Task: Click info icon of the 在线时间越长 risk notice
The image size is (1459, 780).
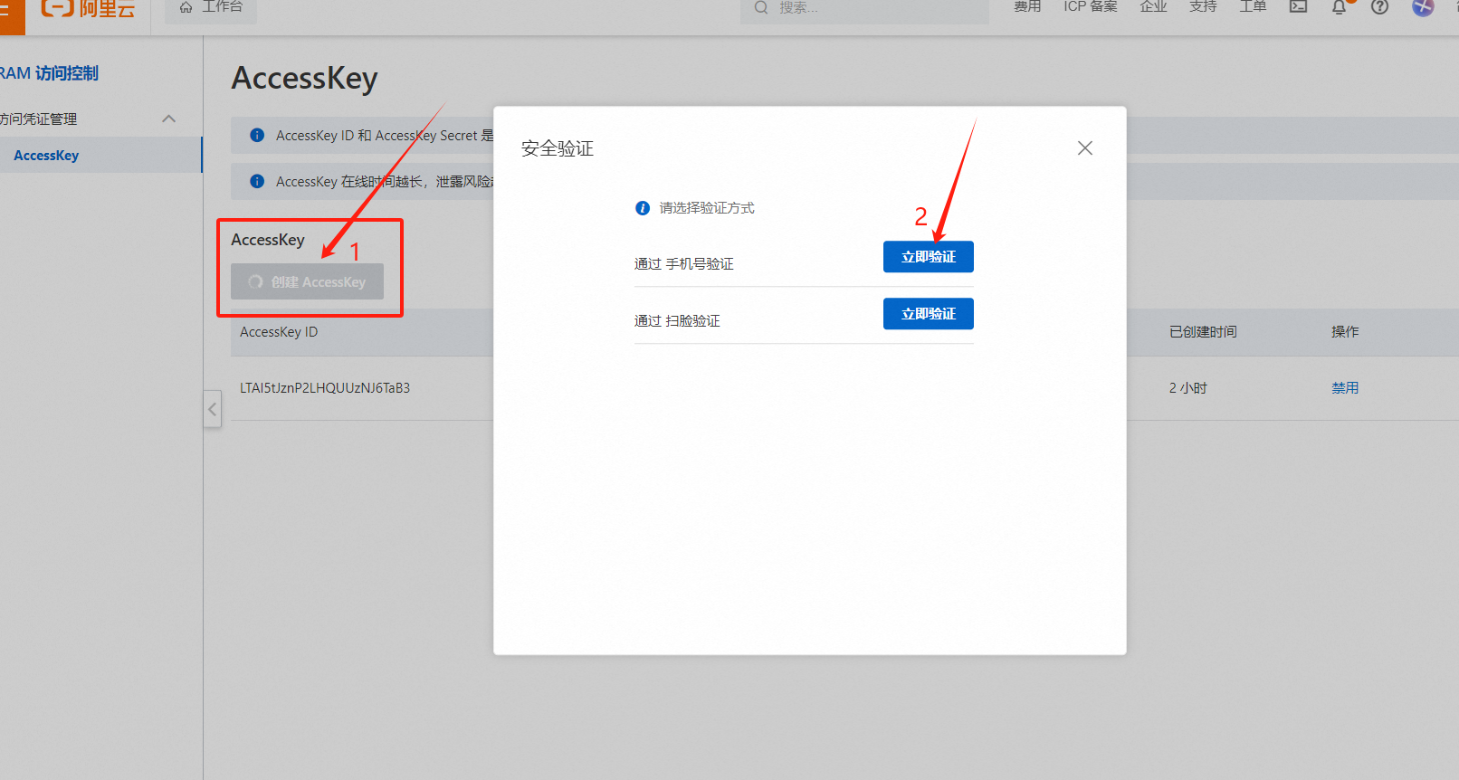Action: pos(257,181)
